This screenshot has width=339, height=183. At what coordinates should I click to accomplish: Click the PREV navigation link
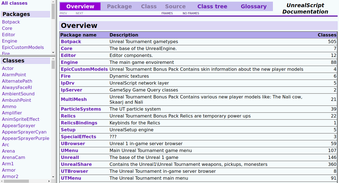(63, 13)
